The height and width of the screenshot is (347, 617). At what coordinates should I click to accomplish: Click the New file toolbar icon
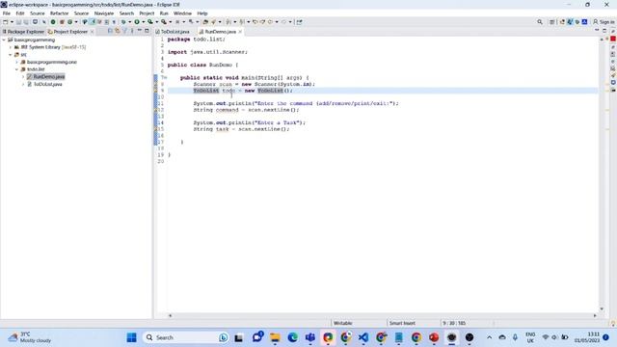pos(6,22)
